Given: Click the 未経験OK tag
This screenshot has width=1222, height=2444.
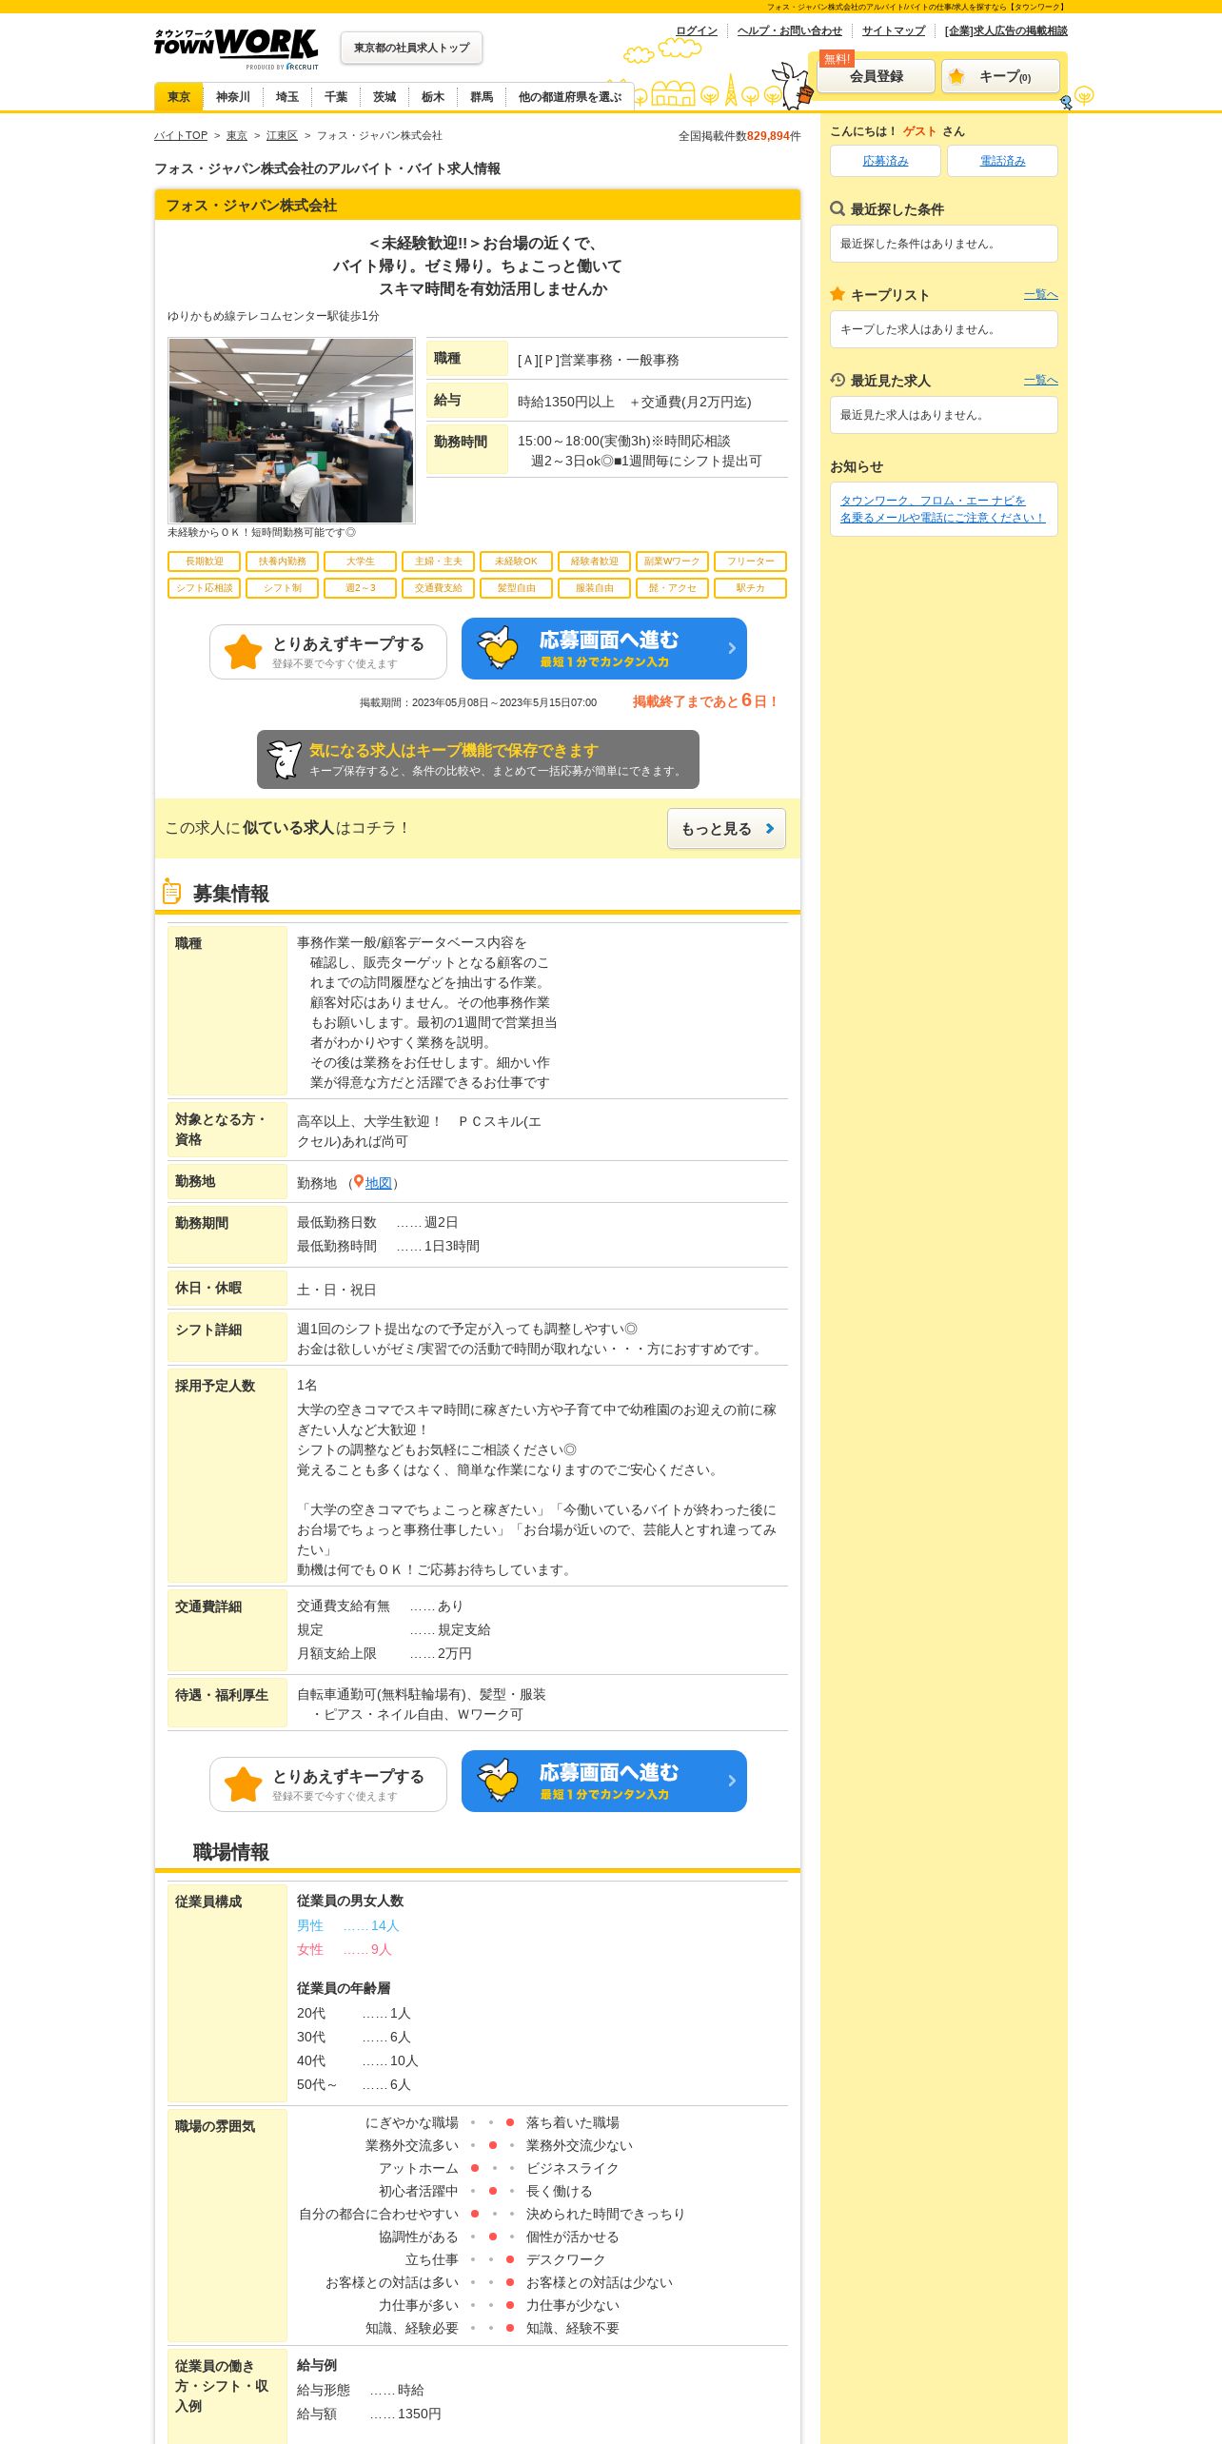Looking at the screenshot, I should [516, 562].
